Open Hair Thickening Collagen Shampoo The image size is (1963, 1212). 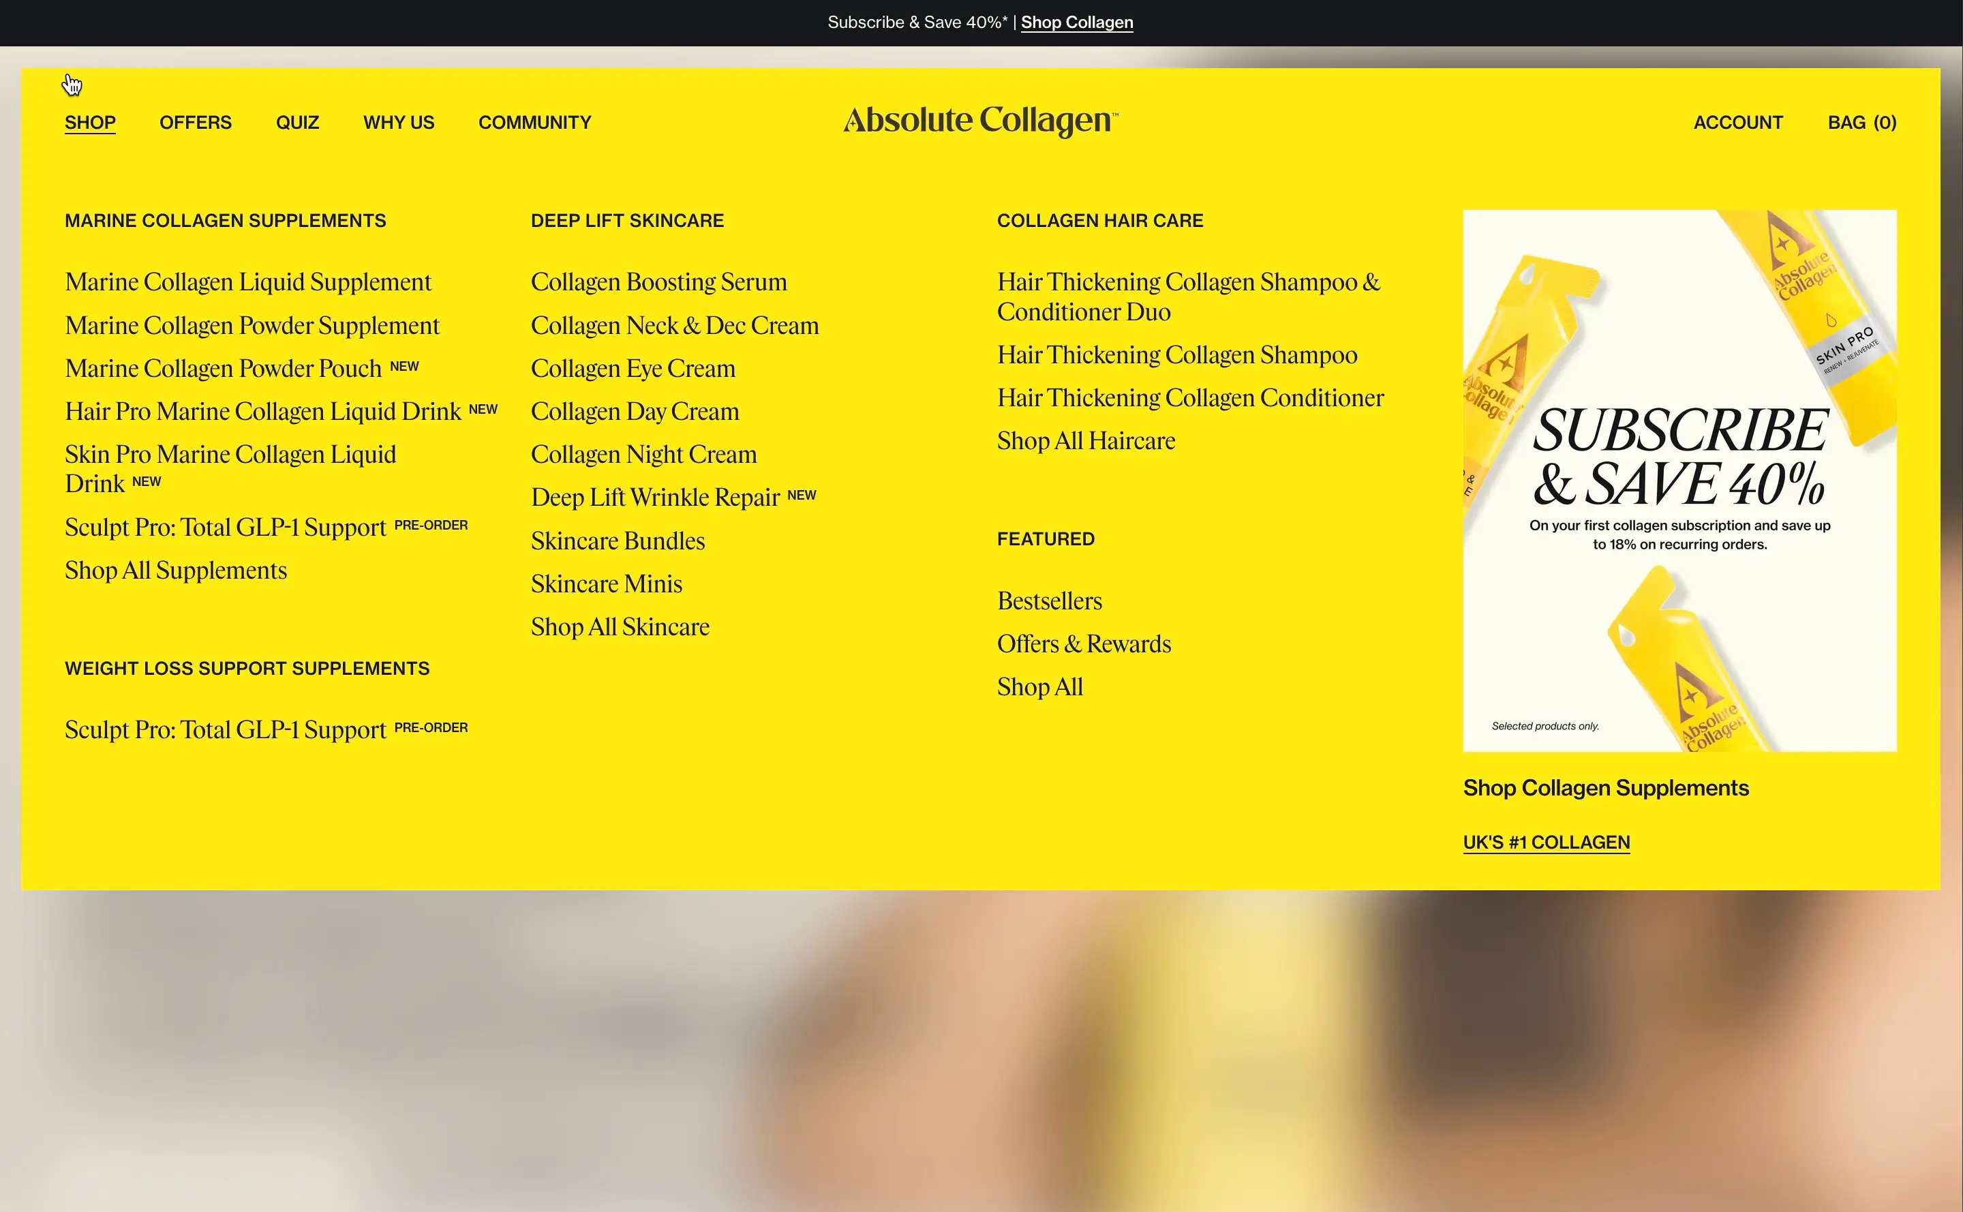click(x=1178, y=355)
